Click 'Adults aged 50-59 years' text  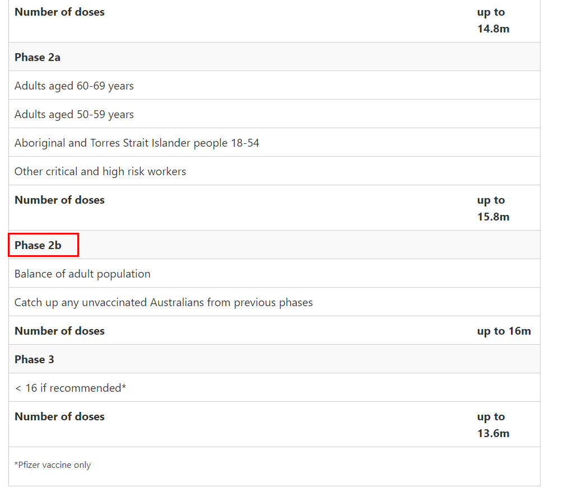point(74,114)
